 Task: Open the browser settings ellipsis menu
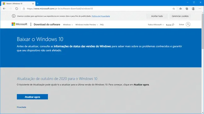pyautogui.click(x=200, y=9)
